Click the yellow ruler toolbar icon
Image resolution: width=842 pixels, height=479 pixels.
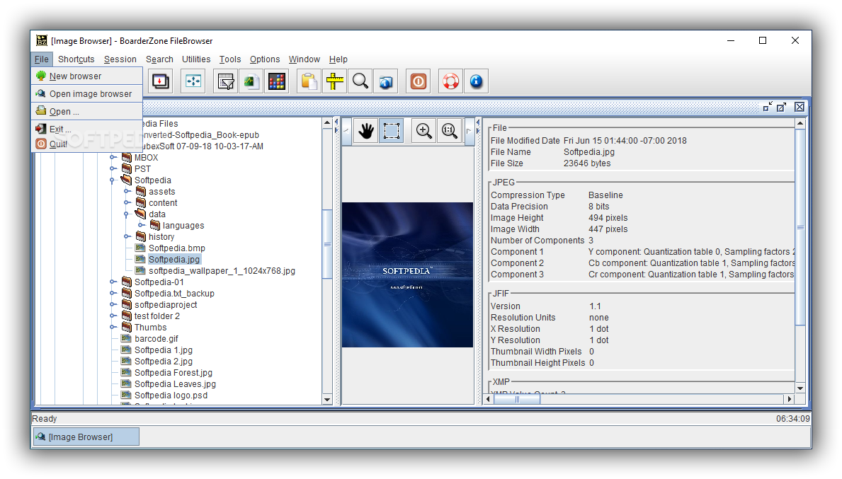click(334, 81)
